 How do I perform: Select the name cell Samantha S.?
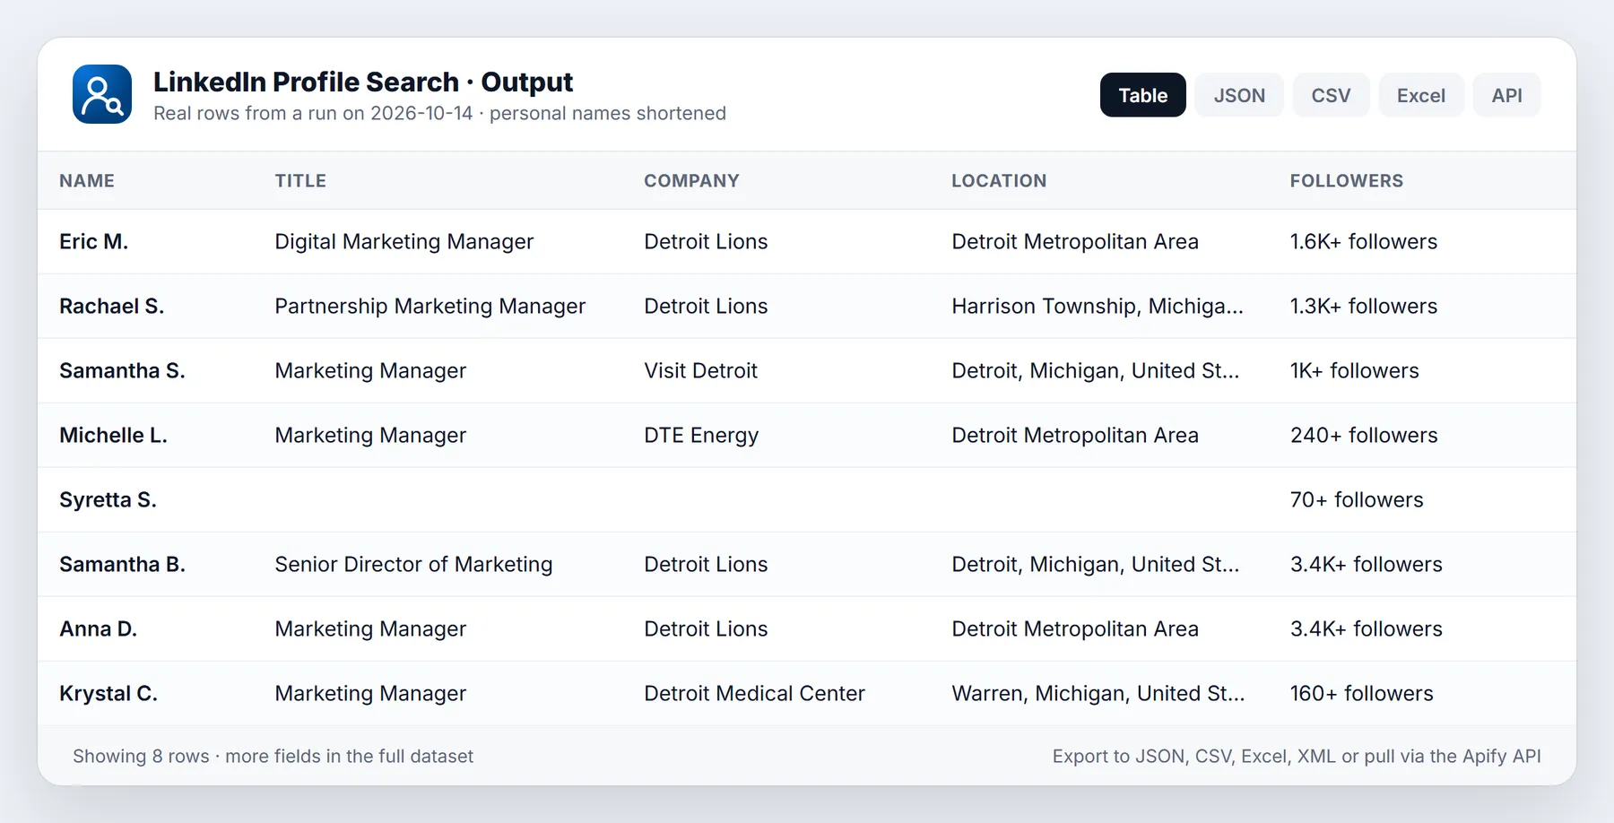click(122, 370)
